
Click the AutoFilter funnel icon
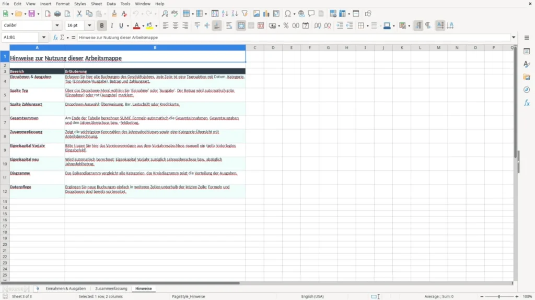[x=245, y=14]
